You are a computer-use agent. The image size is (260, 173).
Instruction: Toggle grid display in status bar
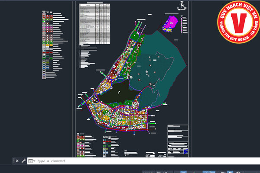(x=159, y=172)
